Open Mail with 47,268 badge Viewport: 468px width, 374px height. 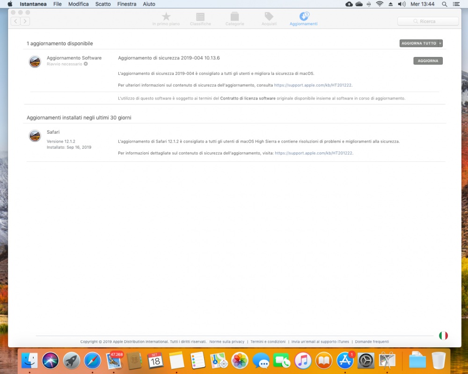(114, 360)
